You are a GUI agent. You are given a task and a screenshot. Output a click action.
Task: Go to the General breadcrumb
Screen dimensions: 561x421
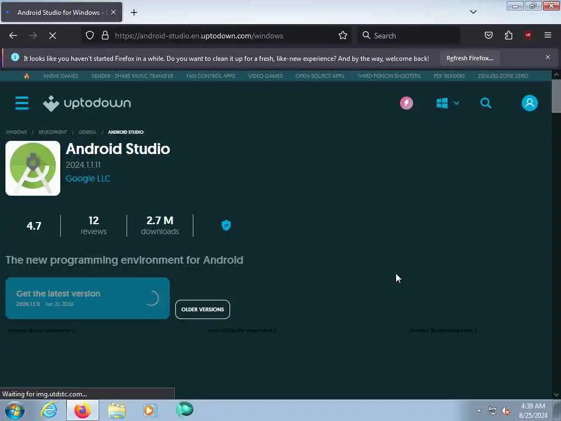coord(88,132)
